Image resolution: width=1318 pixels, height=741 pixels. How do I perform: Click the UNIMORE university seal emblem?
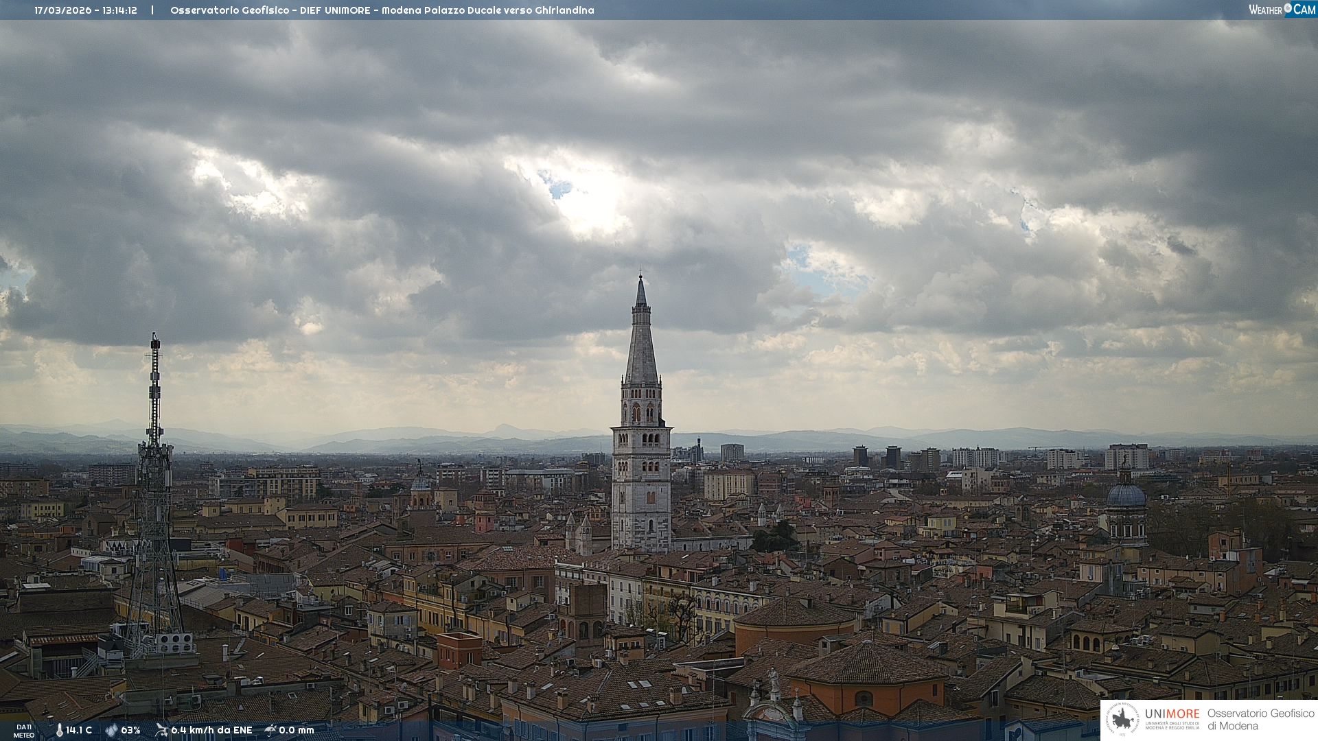(1122, 720)
